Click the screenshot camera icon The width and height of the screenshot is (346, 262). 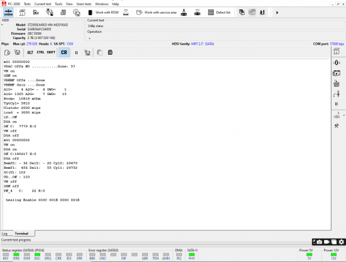(320, 242)
